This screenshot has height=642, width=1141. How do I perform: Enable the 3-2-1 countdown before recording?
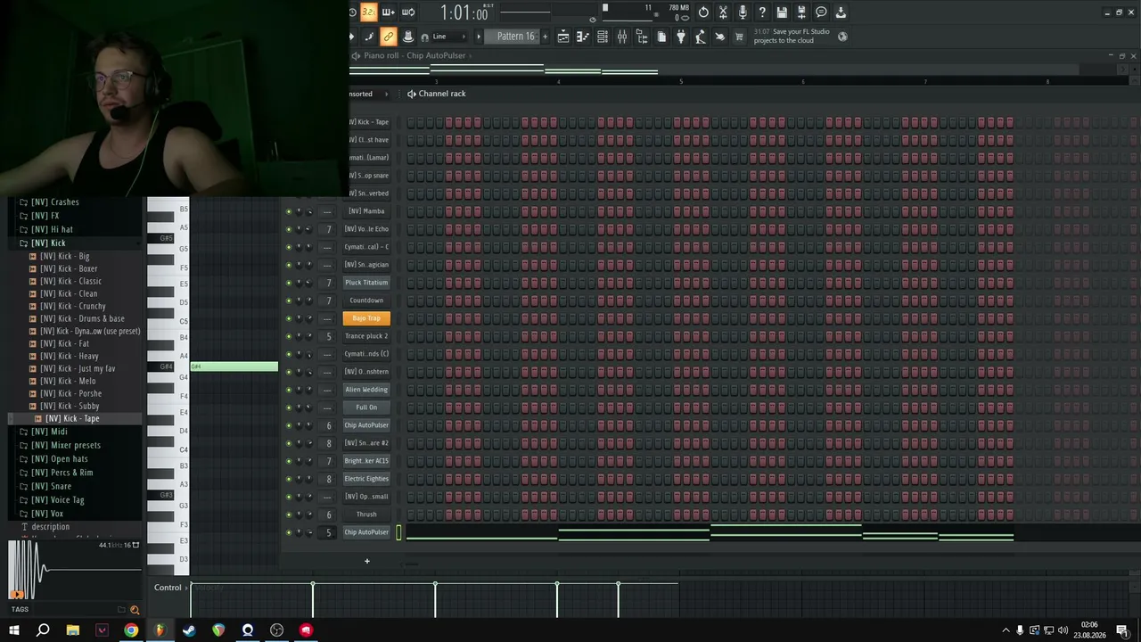pyautogui.click(x=369, y=12)
